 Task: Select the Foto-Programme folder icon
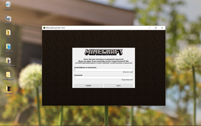click(8, 62)
